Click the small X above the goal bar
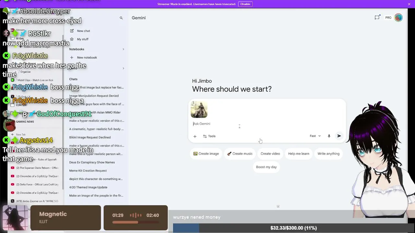415x233 pixels. click(x=278, y=206)
